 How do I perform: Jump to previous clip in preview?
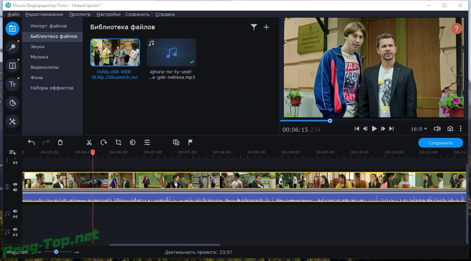tap(357, 129)
